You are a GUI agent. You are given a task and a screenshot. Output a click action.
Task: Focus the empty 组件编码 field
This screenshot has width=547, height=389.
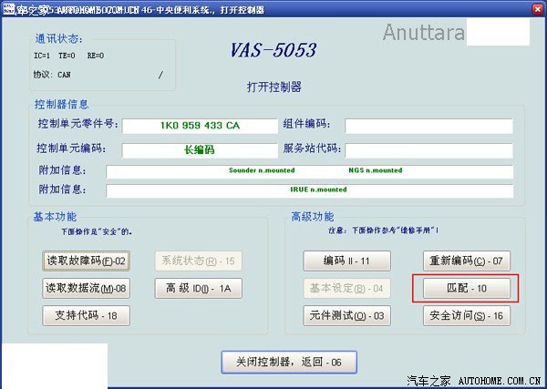(429, 126)
